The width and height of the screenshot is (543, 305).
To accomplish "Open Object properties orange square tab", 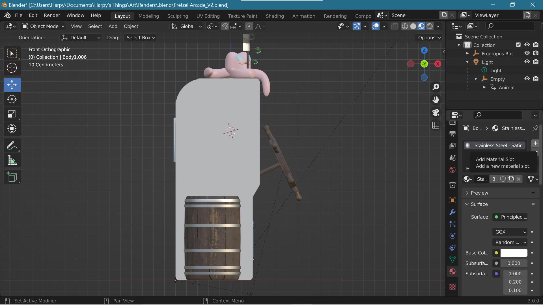I will (x=453, y=200).
